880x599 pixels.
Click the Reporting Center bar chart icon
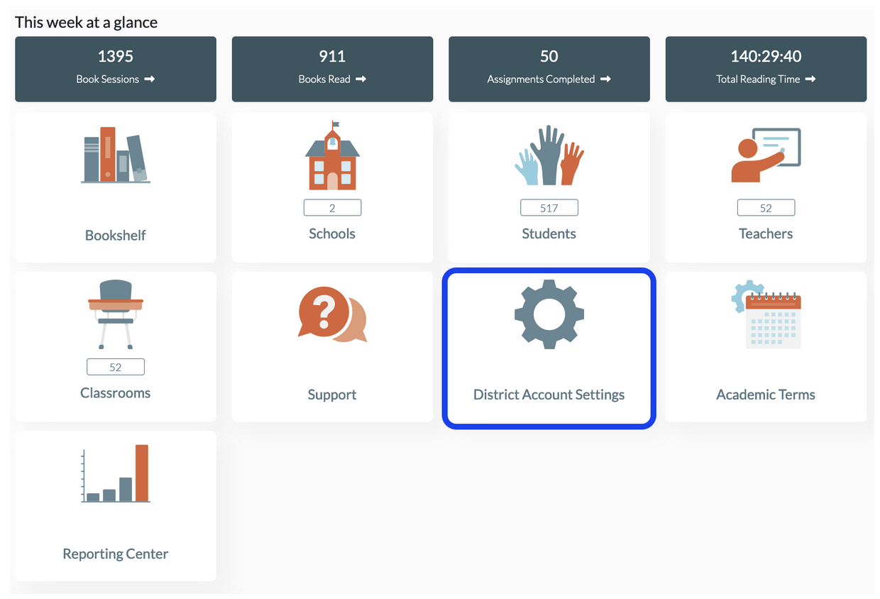[x=116, y=473]
